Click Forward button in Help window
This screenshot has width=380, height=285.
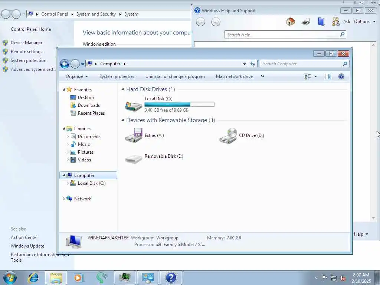click(216, 22)
